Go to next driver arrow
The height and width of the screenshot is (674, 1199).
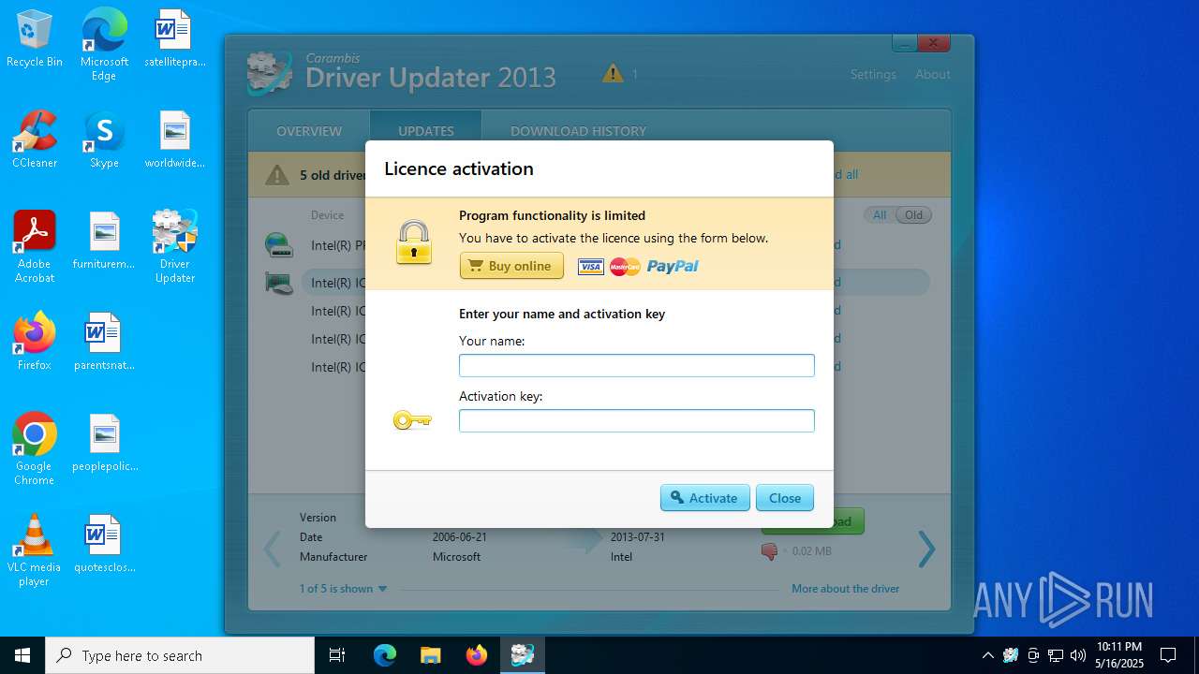click(926, 549)
